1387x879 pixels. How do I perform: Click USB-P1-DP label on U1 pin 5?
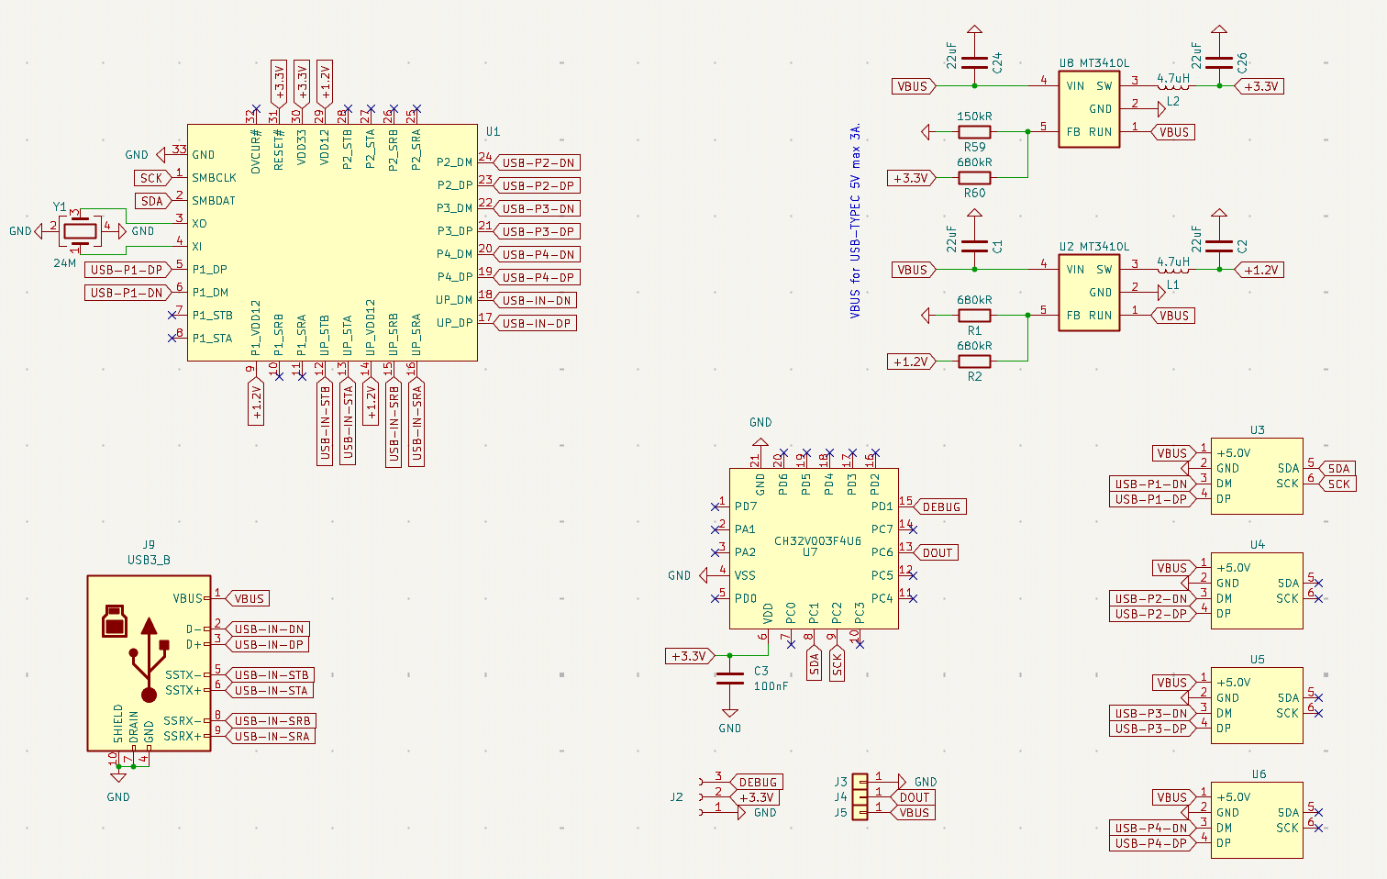coord(128,270)
